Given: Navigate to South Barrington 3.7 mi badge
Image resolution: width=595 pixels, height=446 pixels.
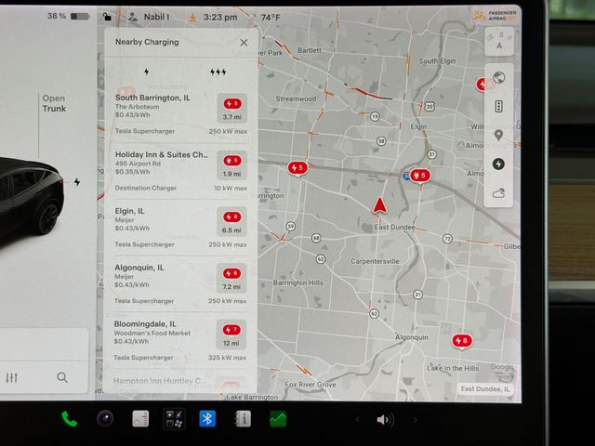Looking at the screenshot, I should (232, 109).
